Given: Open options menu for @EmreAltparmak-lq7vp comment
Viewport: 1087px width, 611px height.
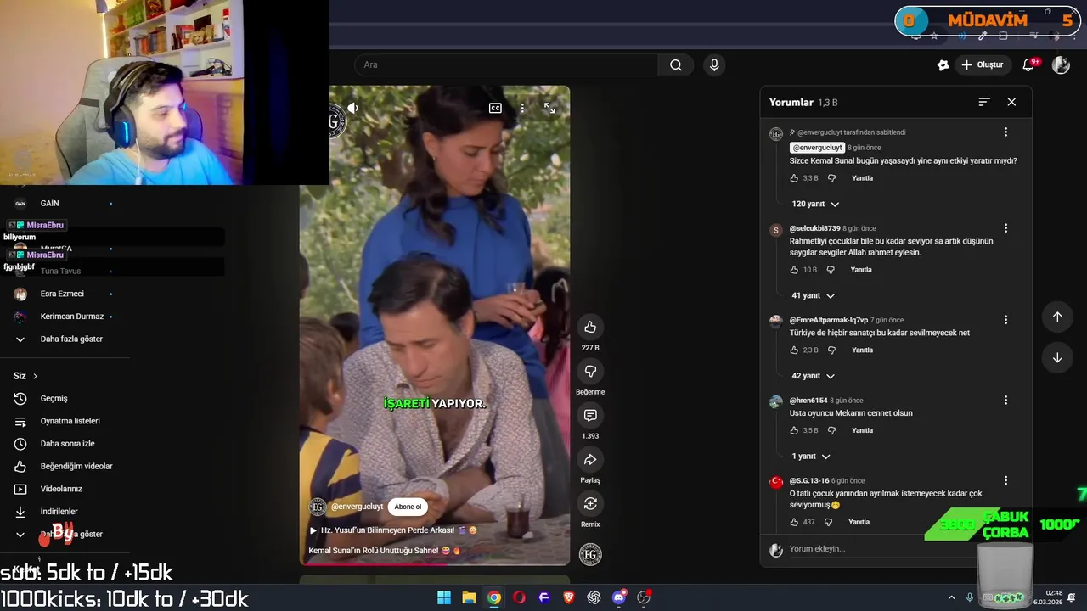Looking at the screenshot, I should click(1005, 320).
